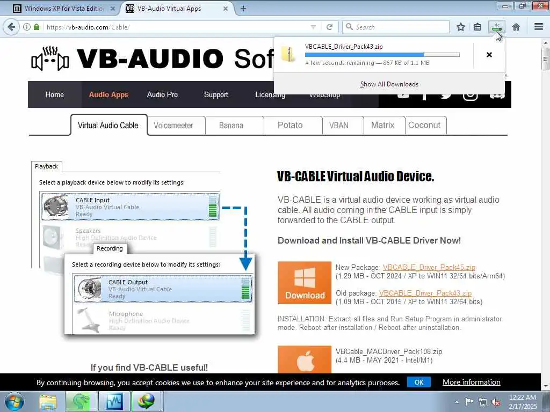The image size is (550, 412).
Task: Click the CABLE Output recording device image
Action: pyautogui.click(x=89, y=288)
